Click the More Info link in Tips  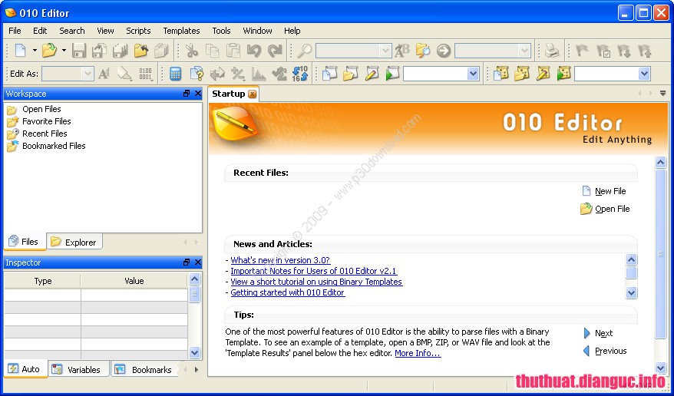coord(418,353)
